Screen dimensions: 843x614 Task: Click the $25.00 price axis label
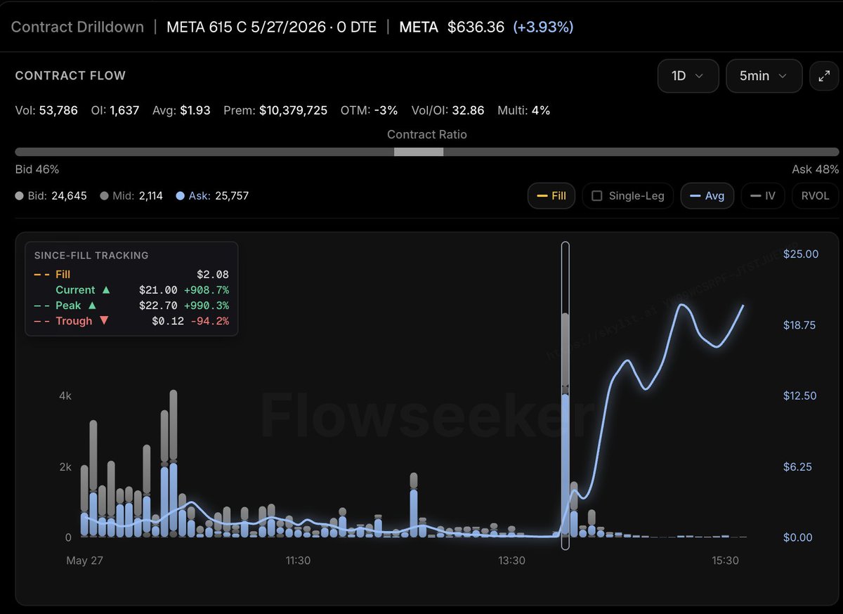801,254
